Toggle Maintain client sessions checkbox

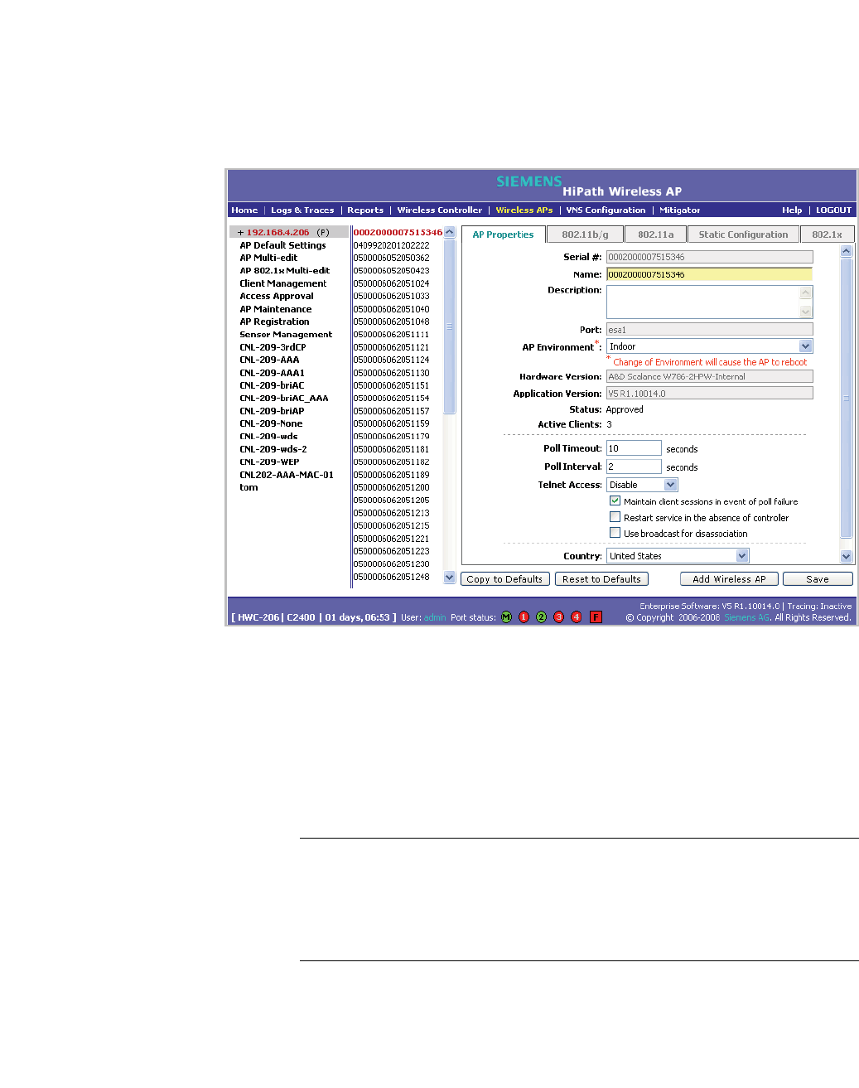coord(615,500)
